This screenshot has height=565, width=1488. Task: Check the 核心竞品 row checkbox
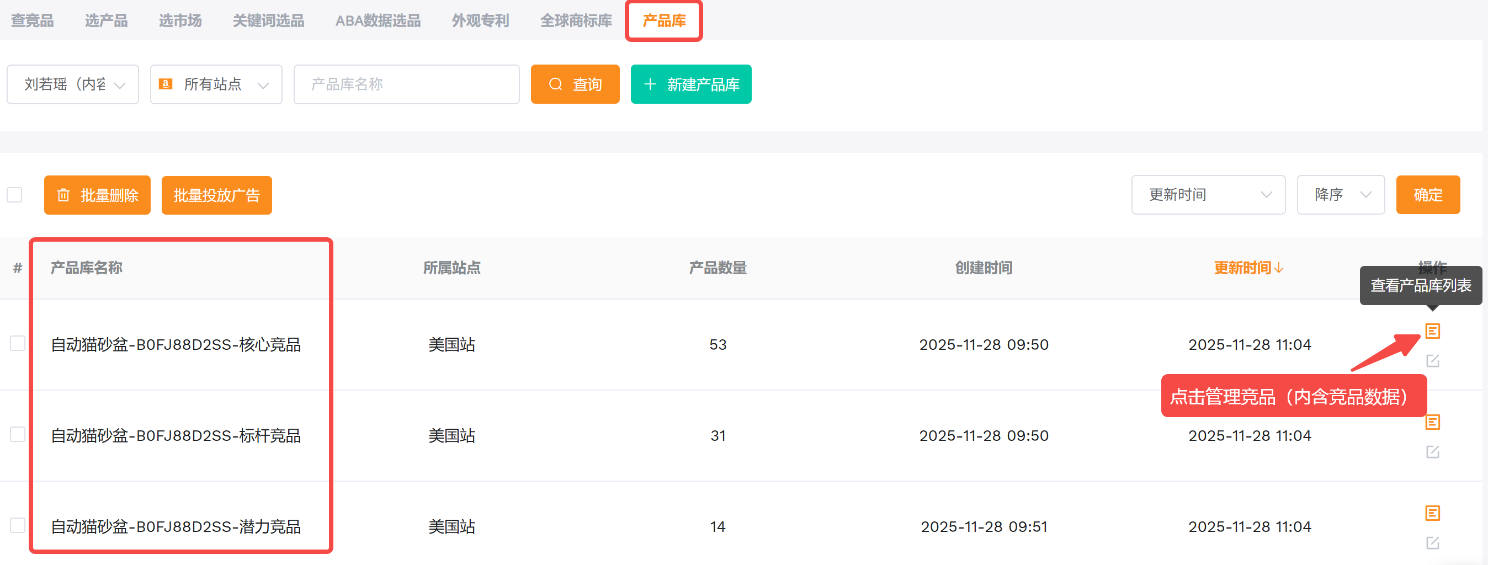tap(17, 344)
